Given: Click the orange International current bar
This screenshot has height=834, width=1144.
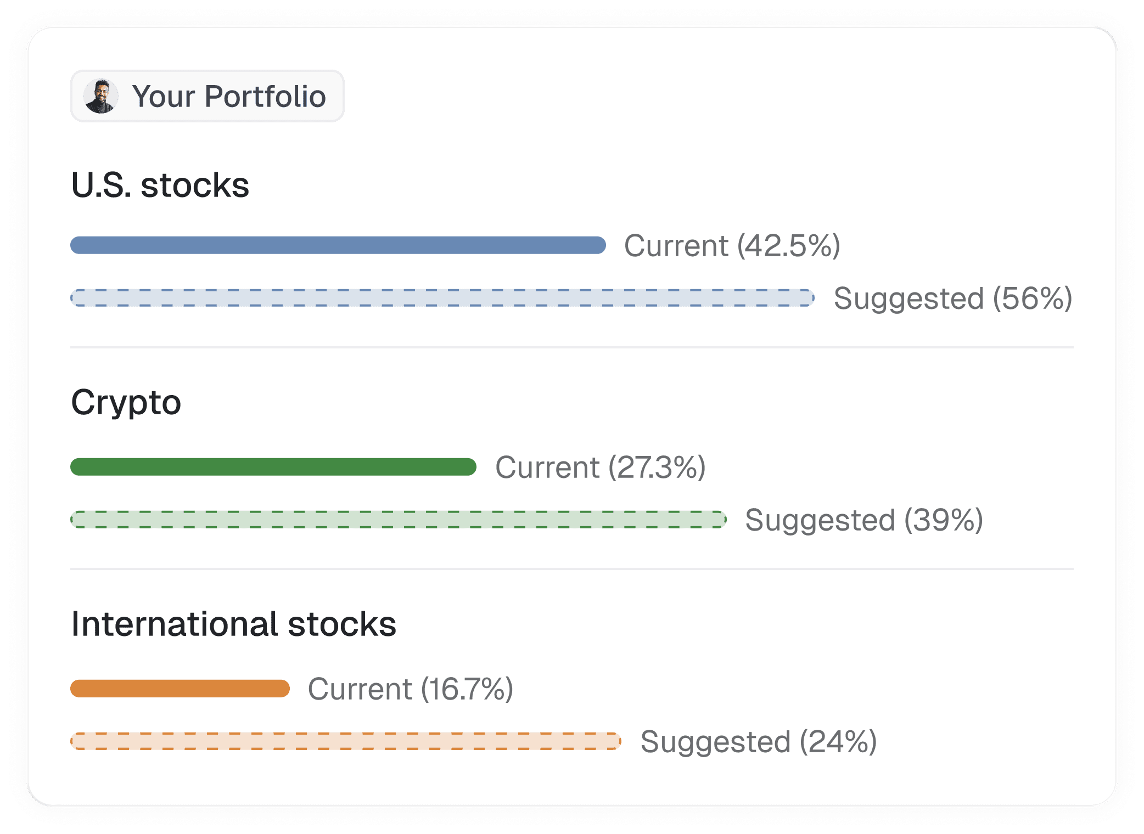Looking at the screenshot, I should (180, 689).
